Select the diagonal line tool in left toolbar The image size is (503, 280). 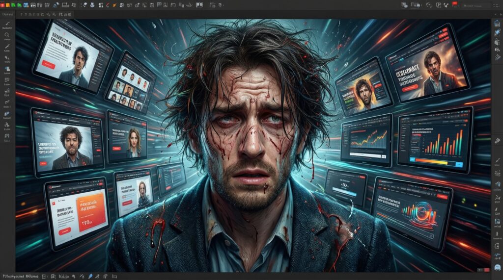click(7, 47)
